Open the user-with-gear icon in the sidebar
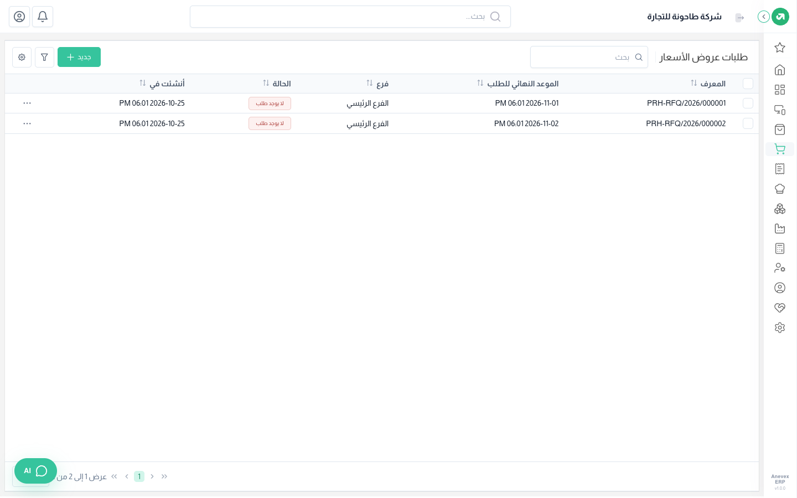 [x=780, y=268]
